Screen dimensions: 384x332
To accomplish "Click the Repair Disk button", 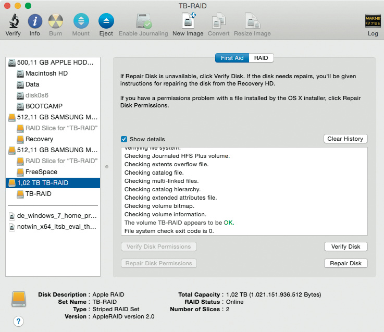I will [345, 263].
